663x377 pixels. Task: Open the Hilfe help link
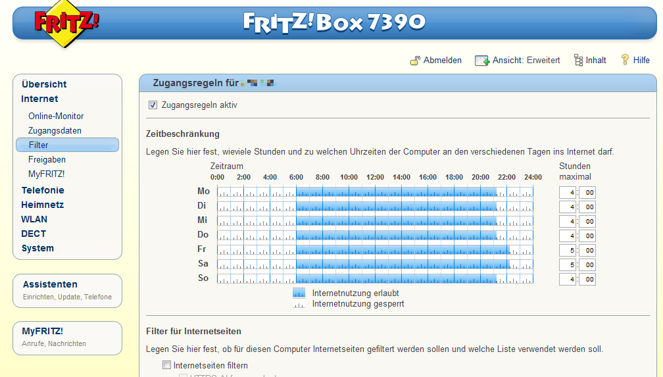point(641,60)
